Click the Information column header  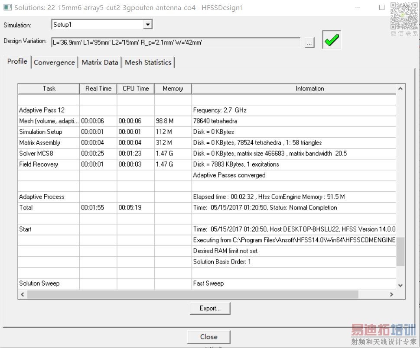tap(294, 89)
